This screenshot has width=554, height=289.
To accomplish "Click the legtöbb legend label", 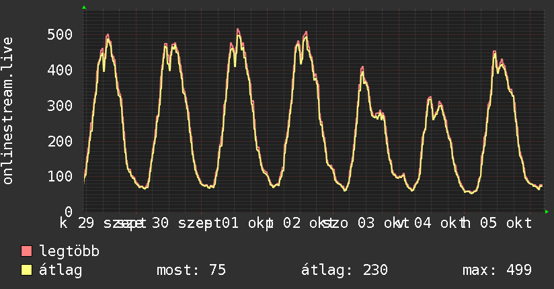I will (69, 251).
